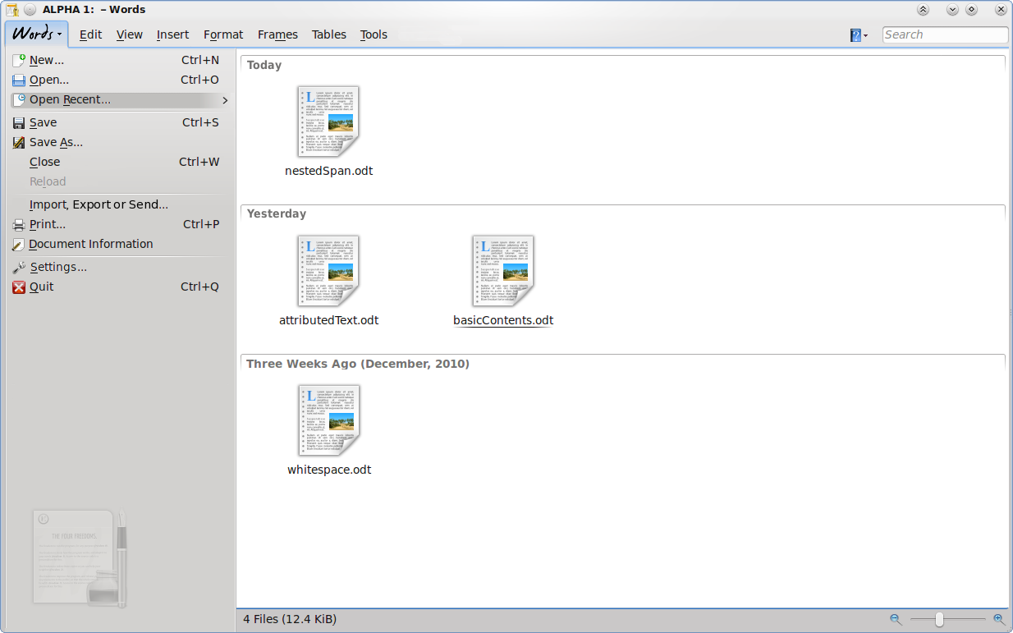Click the Save As icon

[x=19, y=143]
